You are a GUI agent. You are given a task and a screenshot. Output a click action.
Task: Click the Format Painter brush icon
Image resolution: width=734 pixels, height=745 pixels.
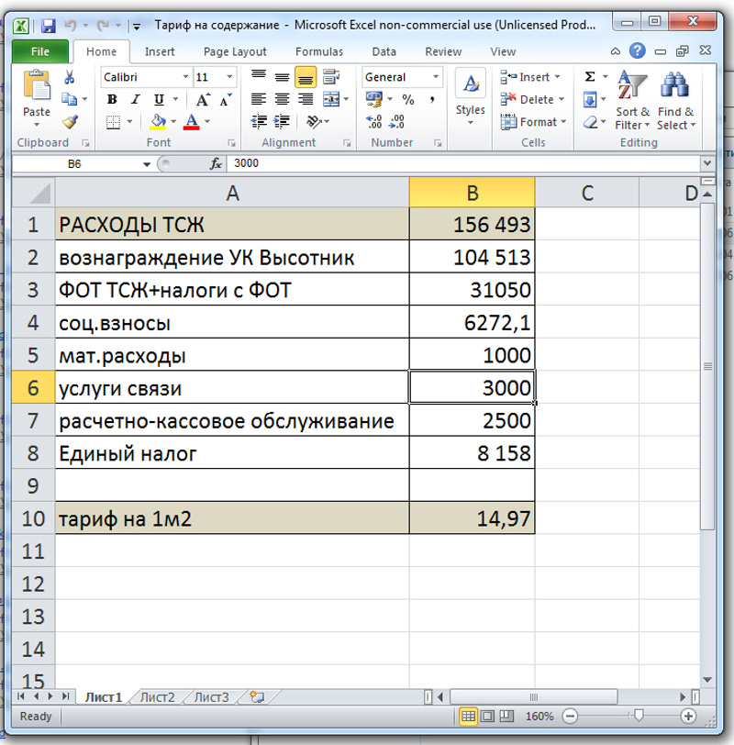coord(69,121)
